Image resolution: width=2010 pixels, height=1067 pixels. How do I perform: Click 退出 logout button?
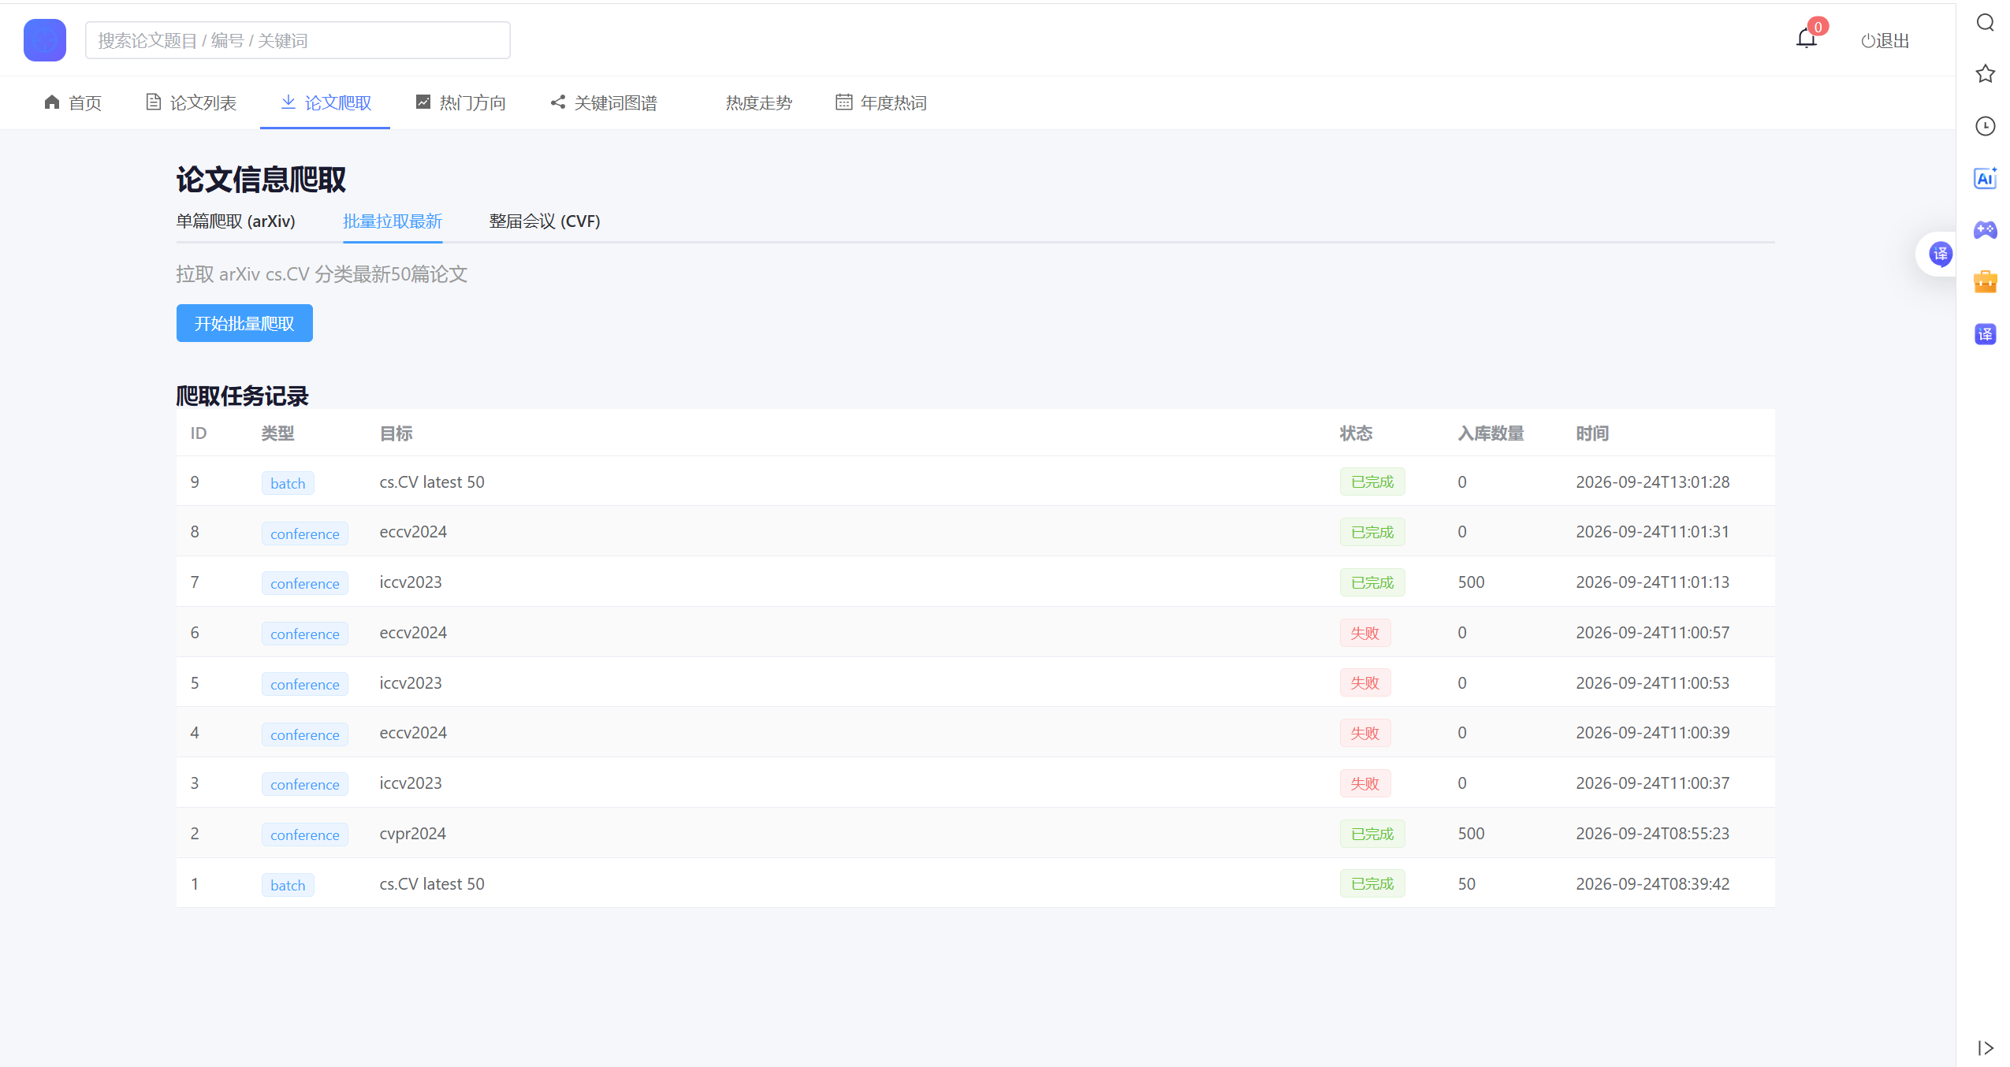[1885, 40]
